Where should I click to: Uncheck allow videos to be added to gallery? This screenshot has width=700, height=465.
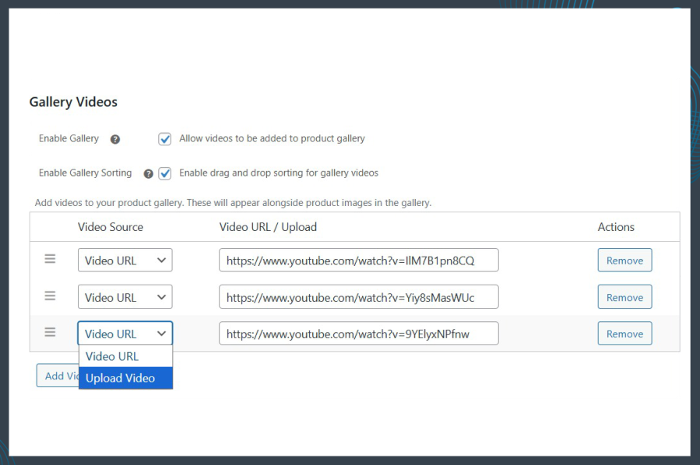coord(164,138)
